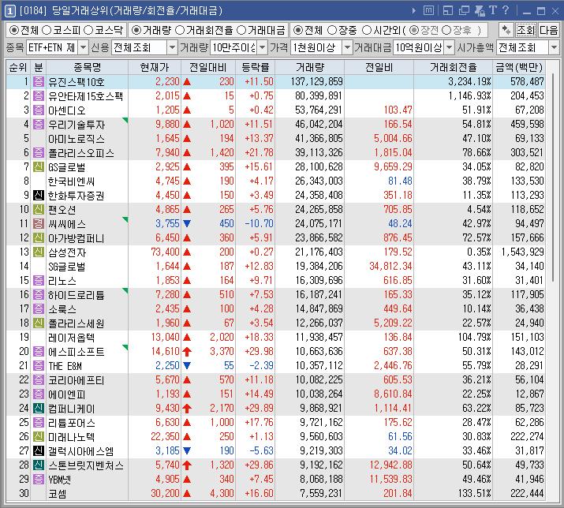Image resolution: width=564 pixels, height=508 pixels.
Task: Click the 전일비 column header
Action: click(379, 67)
